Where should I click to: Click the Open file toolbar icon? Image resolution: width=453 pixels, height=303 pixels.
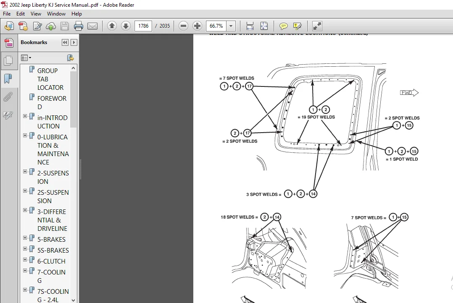coord(9,26)
